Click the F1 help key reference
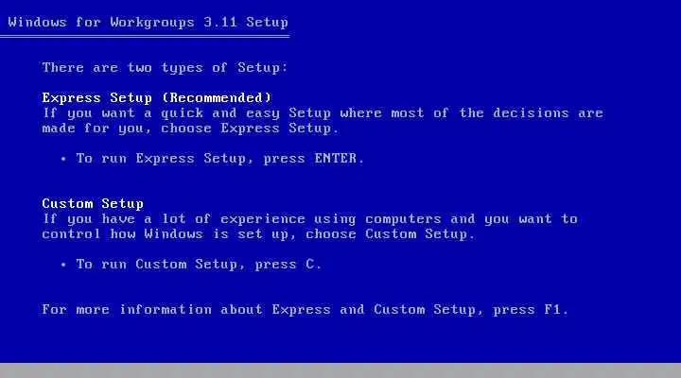Image resolution: width=681 pixels, height=378 pixels. click(552, 309)
